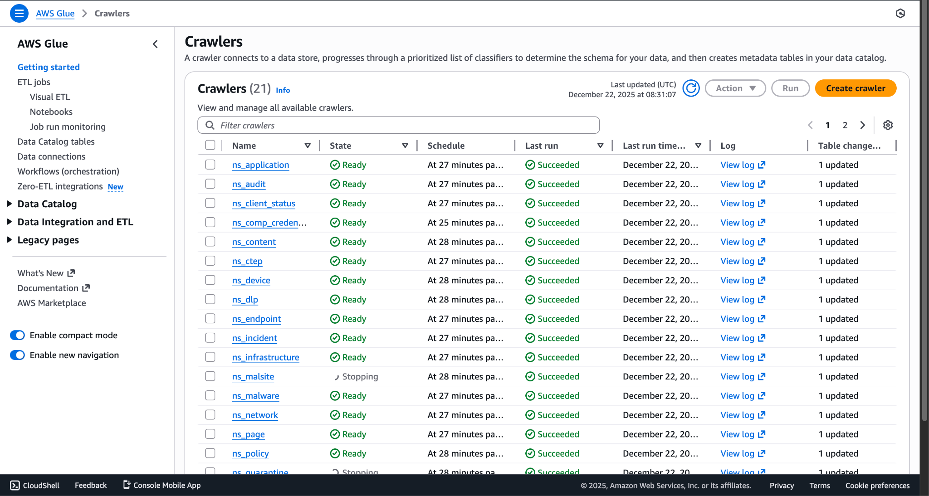This screenshot has width=929, height=496.
Task: Click the Filter crawlers search field
Action: click(x=399, y=125)
